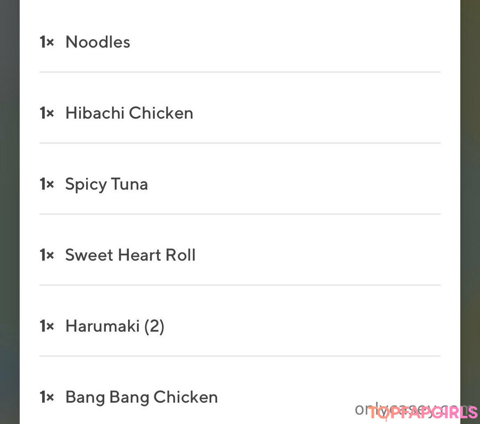Choose the Sweet Heart Roll item
This screenshot has height=424, width=480.
point(130,256)
